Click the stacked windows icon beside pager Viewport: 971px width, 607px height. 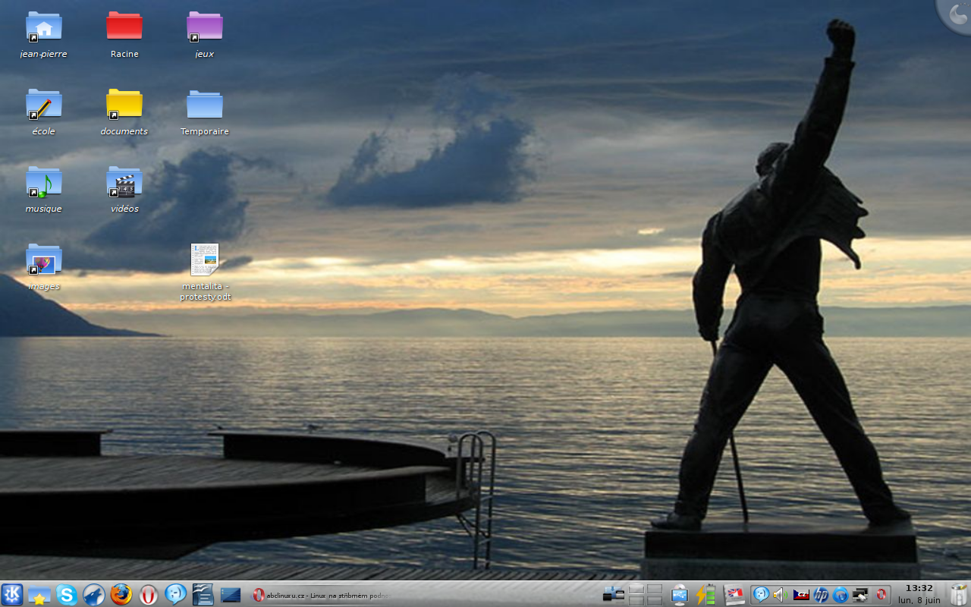pos(613,595)
